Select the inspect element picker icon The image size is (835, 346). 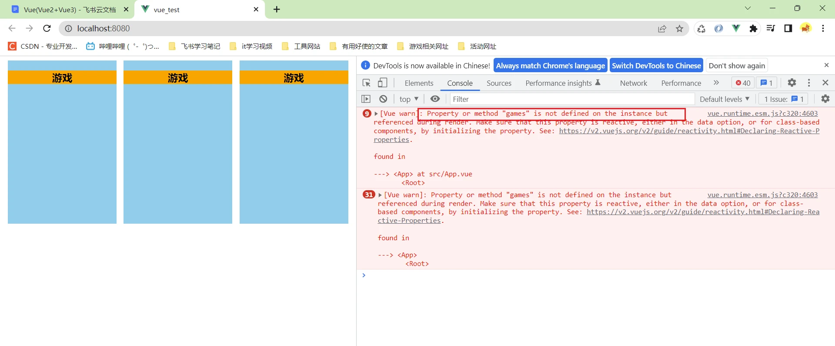point(366,83)
